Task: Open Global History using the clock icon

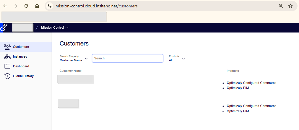Action: coord(7,76)
